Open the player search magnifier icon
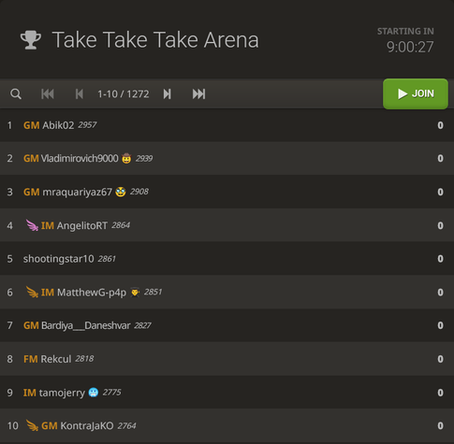Viewport: 454px width, 444px height. pyautogui.click(x=16, y=93)
